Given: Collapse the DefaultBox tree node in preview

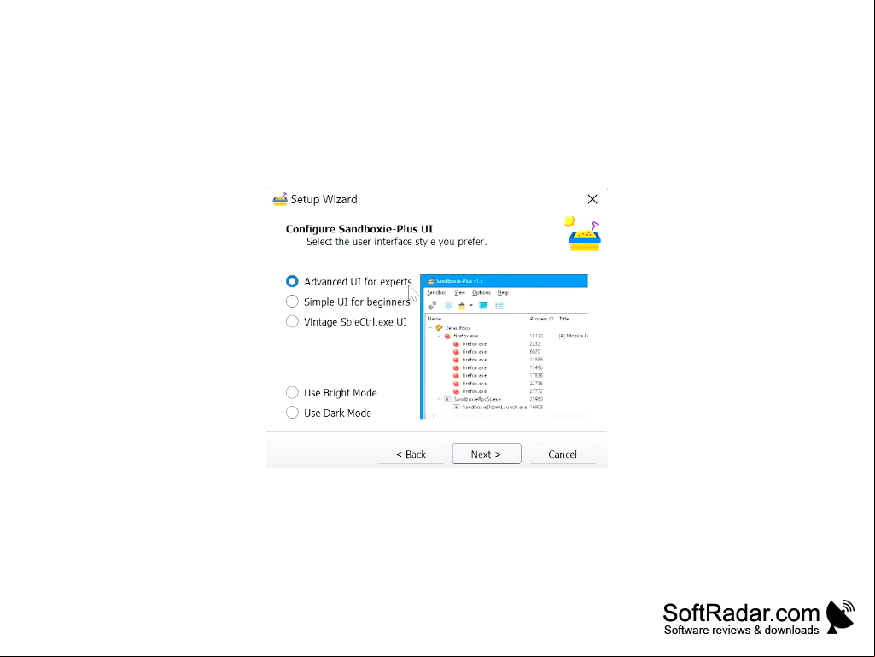Looking at the screenshot, I should click(430, 328).
